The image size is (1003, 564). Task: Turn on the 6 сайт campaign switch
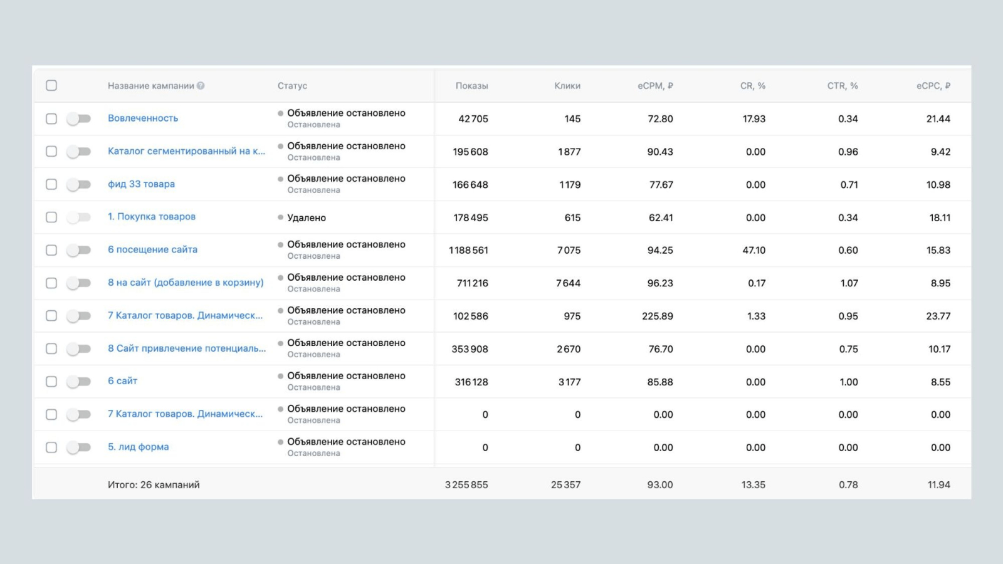coord(79,382)
